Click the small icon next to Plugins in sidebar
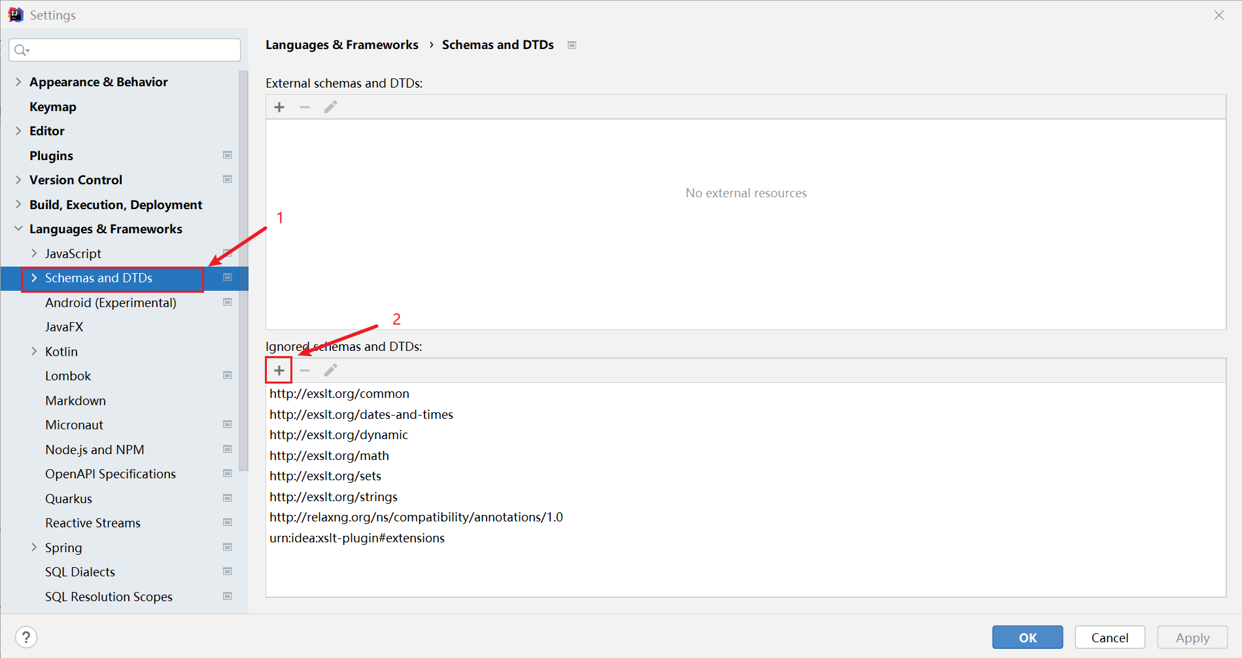This screenshot has height=658, width=1242. tap(227, 155)
